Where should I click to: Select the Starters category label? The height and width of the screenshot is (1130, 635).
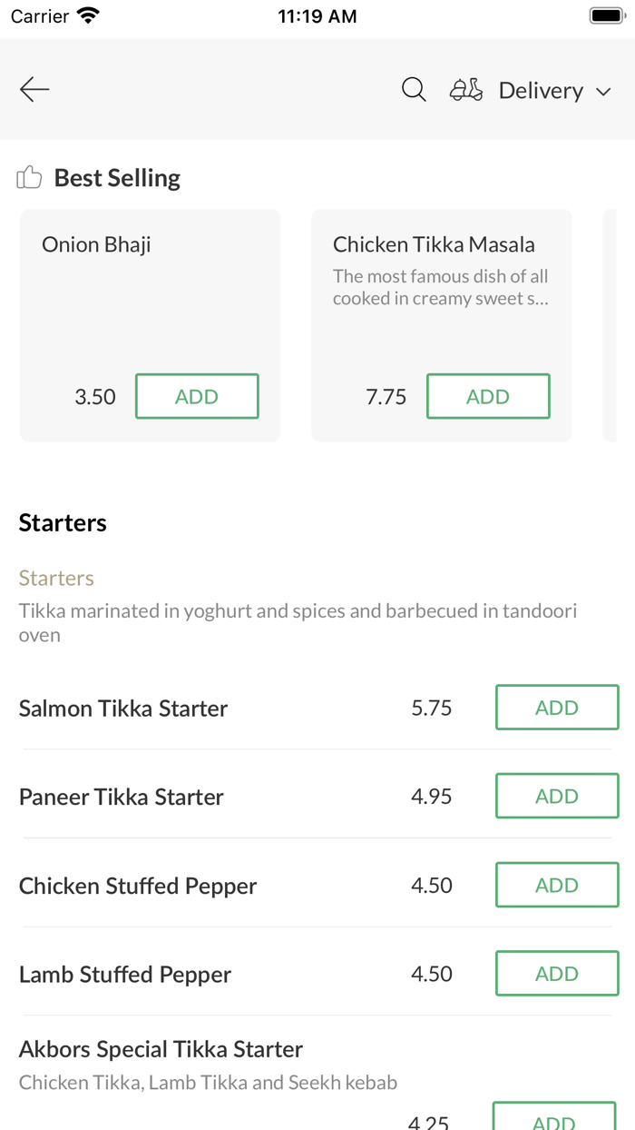[56, 579]
